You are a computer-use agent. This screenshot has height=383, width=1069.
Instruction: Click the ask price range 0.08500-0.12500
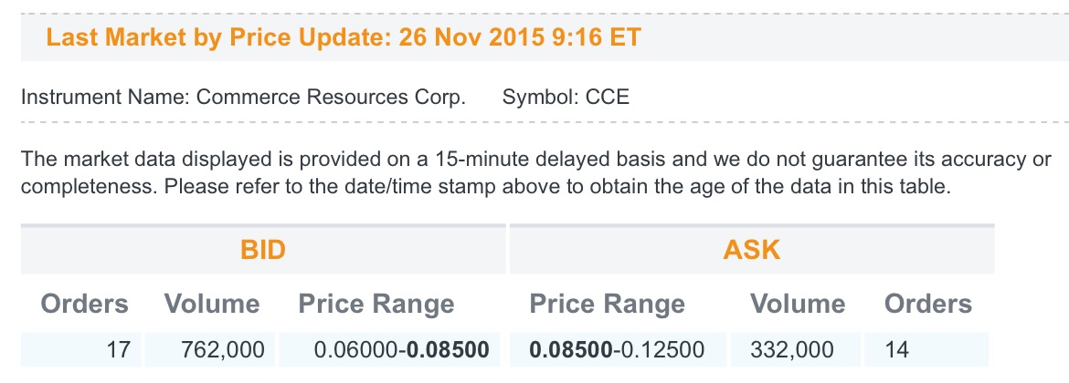point(617,349)
